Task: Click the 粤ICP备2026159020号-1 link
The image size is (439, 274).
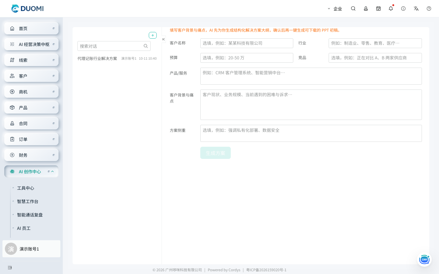Action: pos(266,270)
